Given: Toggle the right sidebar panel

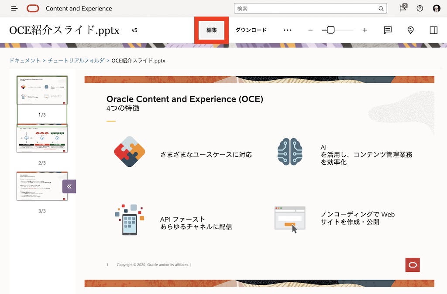Looking at the screenshot, I should point(433,30).
